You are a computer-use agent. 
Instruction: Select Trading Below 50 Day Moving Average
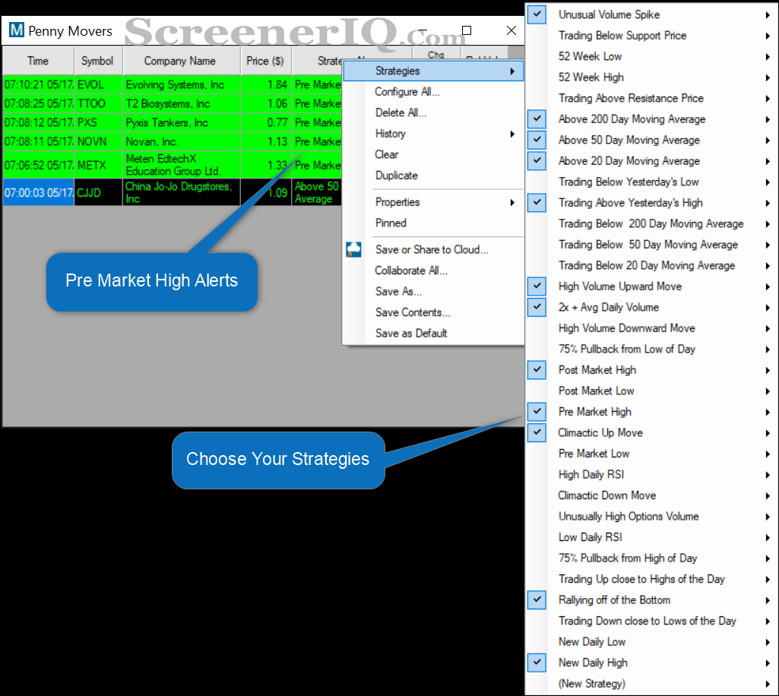pyautogui.click(x=648, y=245)
